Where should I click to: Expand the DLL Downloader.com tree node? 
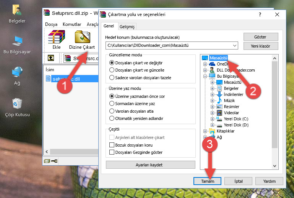coord(205,70)
